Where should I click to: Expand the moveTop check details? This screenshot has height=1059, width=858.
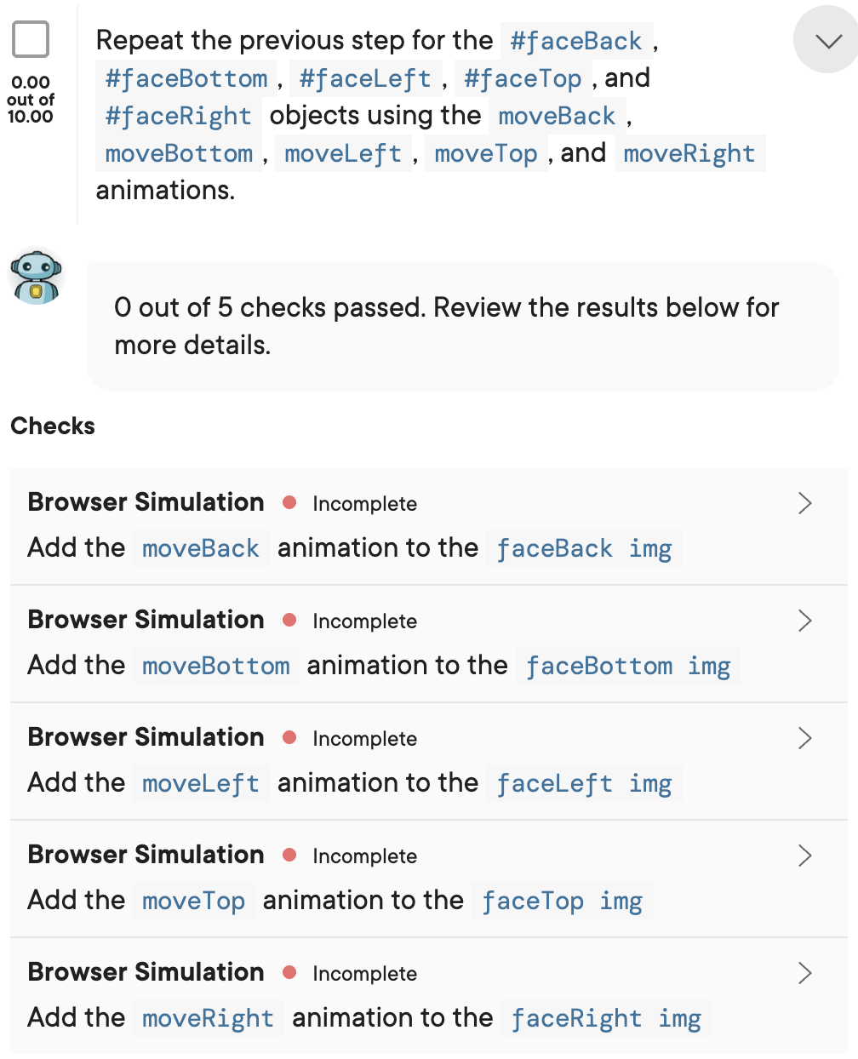(x=805, y=856)
